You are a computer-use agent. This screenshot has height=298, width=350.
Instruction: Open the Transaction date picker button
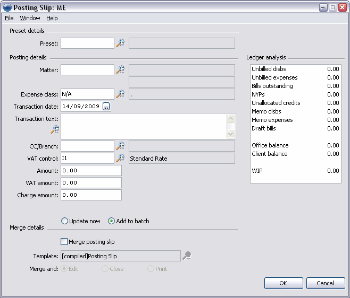tap(106, 107)
